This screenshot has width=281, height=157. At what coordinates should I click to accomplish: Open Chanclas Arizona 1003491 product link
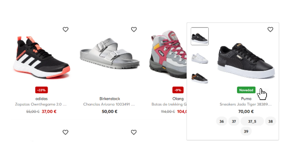pos(109,104)
